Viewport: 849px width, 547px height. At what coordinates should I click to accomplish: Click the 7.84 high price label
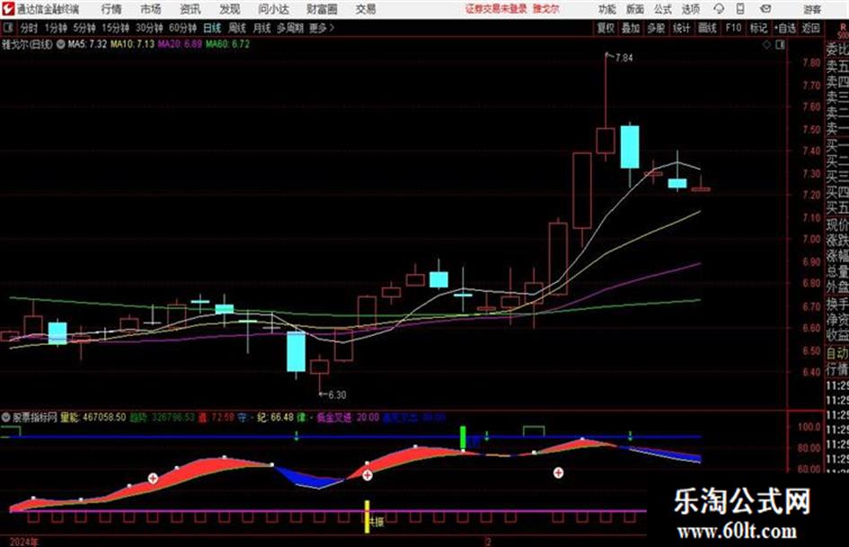tap(623, 58)
